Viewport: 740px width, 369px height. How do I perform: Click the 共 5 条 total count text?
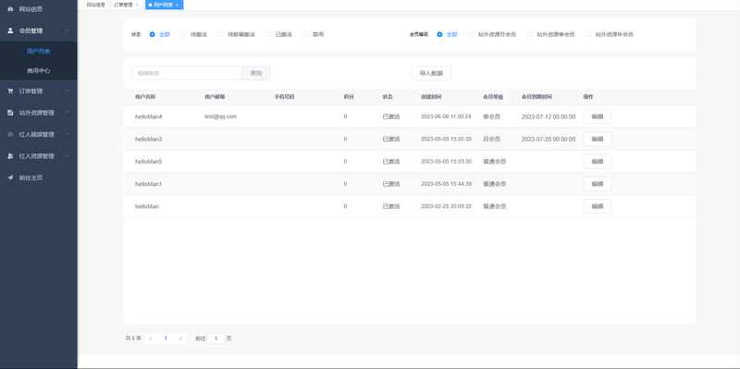[133, 338]
